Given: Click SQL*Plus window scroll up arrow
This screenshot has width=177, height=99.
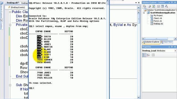Looking at the screenshot, I should pos(108,1).
